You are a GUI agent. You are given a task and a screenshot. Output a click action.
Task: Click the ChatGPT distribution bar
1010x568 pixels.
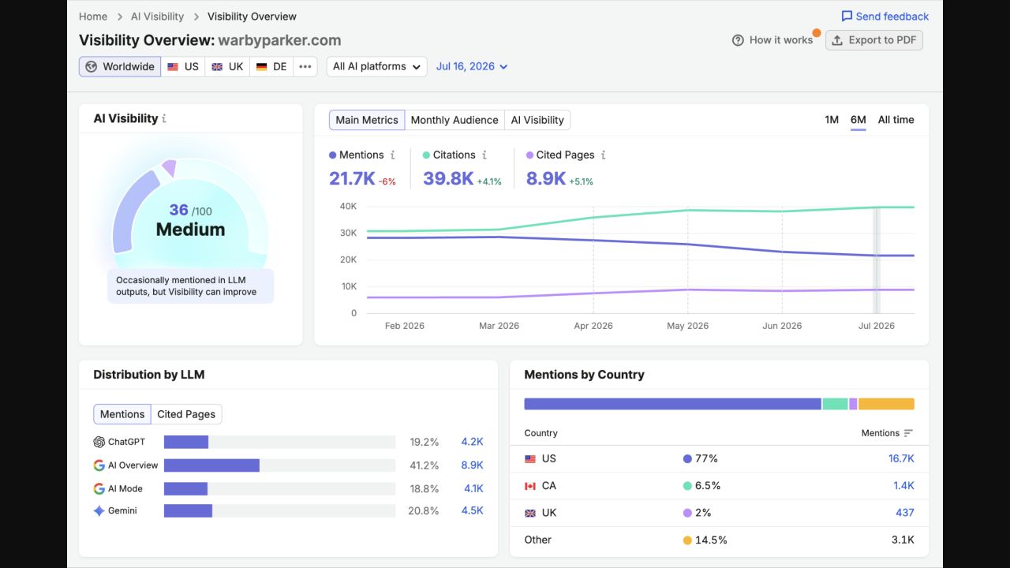pos(186,442)
